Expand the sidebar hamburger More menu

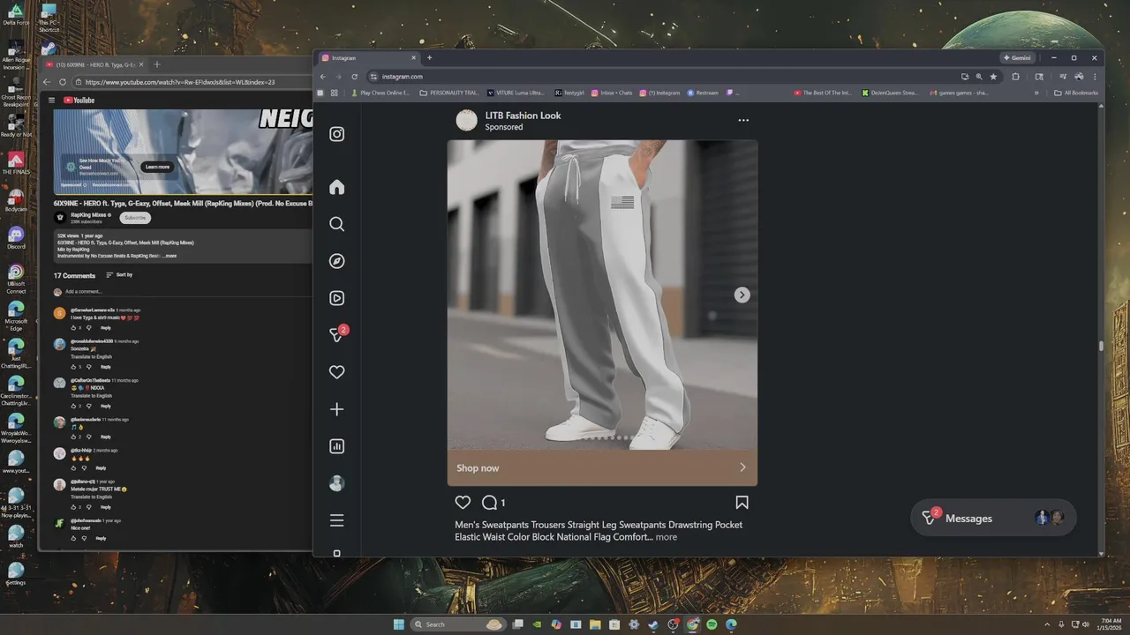(x=336, y=520)
